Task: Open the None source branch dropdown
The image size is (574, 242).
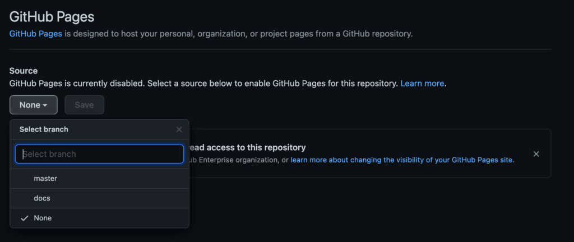Action: 33,105
